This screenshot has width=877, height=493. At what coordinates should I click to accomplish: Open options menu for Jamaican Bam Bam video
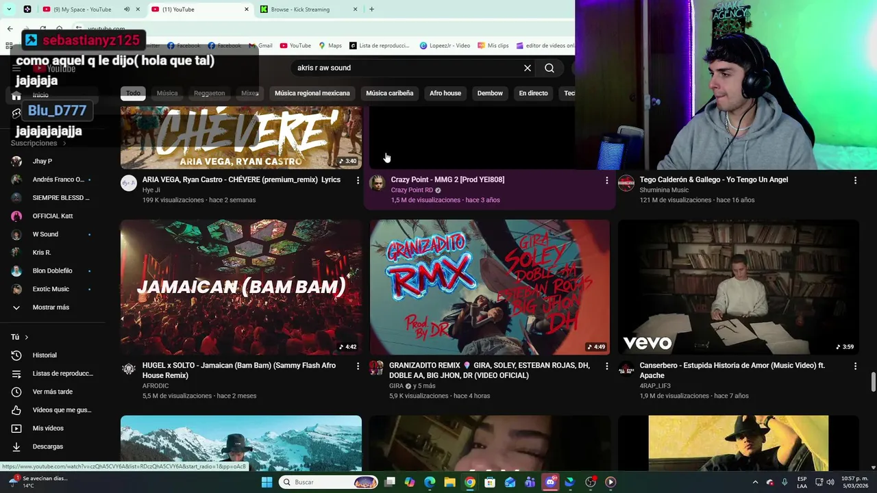[x=357, y=366]
